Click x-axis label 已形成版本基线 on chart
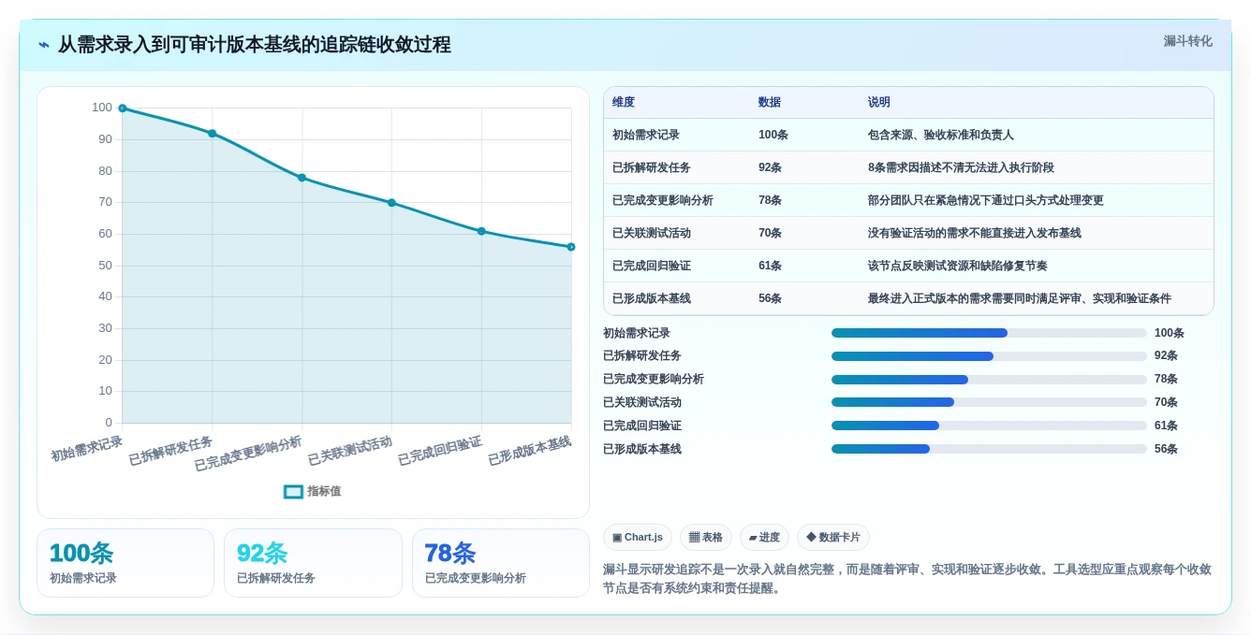This screenshot has height=635, width=1251. [x=530, y=451]
